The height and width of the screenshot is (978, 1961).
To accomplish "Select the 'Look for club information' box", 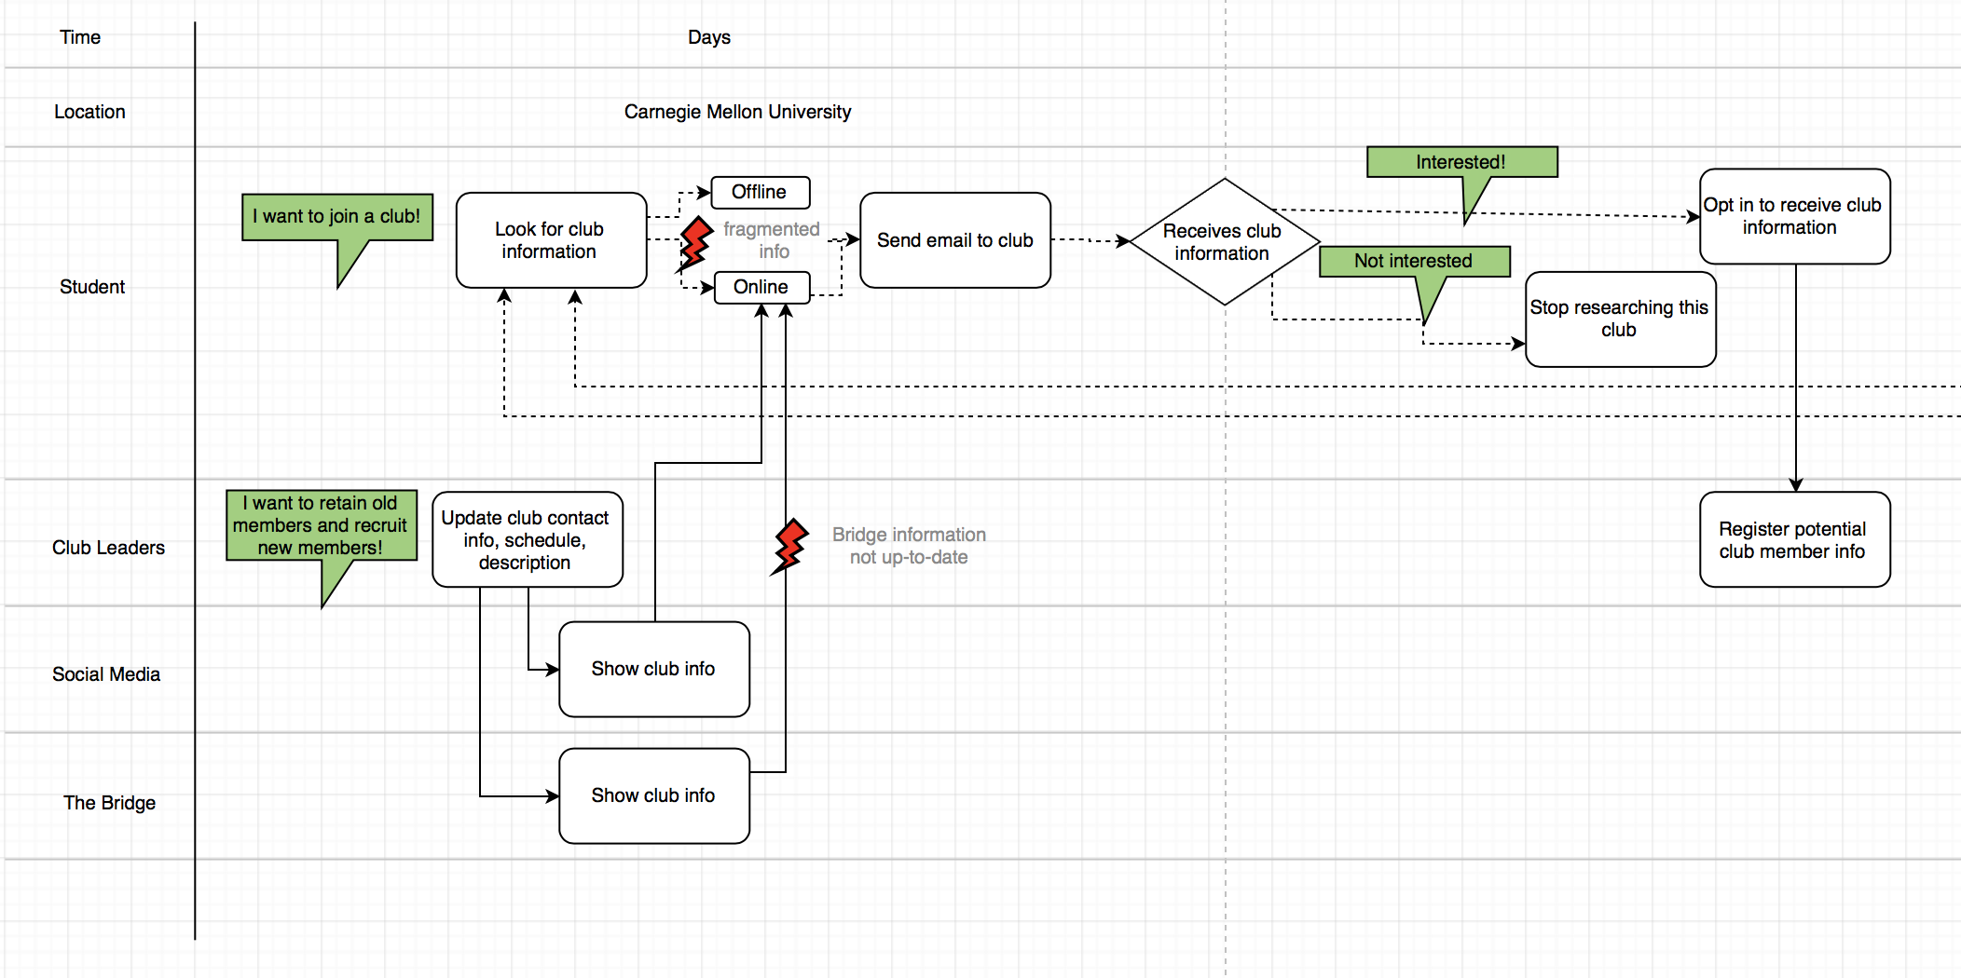I will coord(551,240).
